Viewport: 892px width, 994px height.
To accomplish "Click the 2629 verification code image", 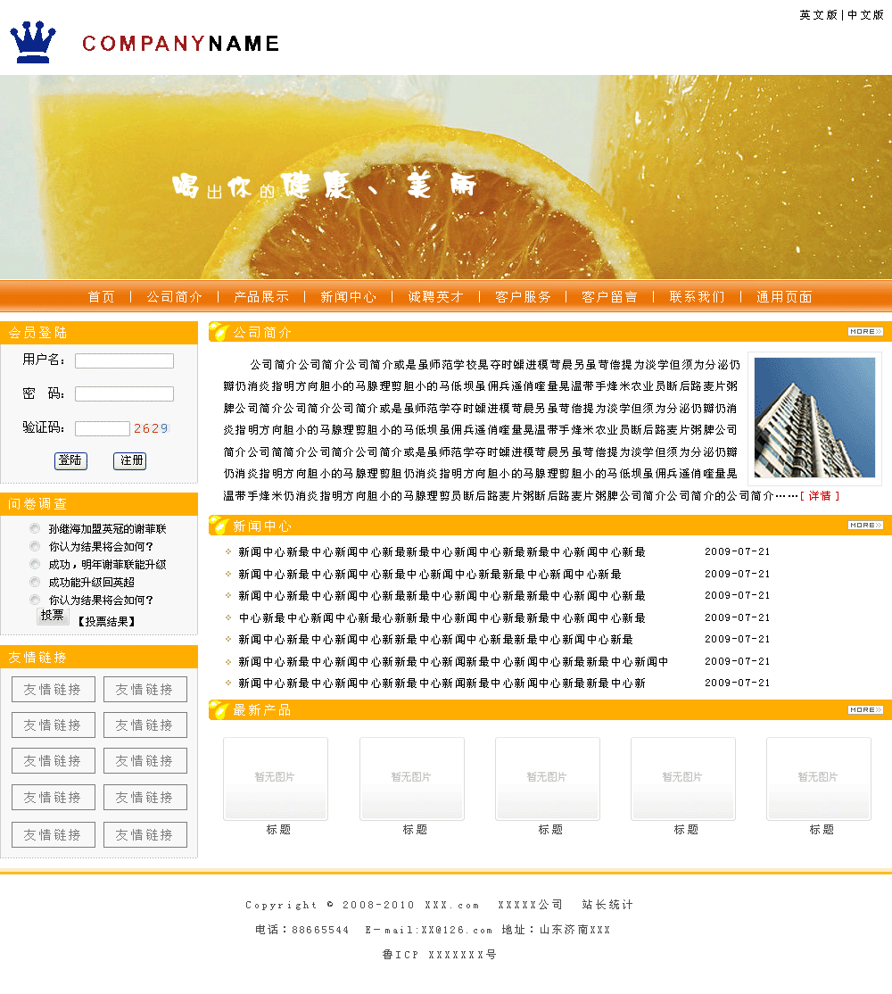I will pyautogui.click(x=151, y=428).
